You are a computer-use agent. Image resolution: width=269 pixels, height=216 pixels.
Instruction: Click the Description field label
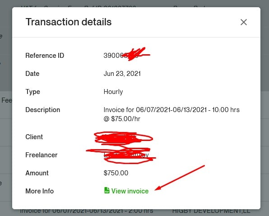(43, 110)
